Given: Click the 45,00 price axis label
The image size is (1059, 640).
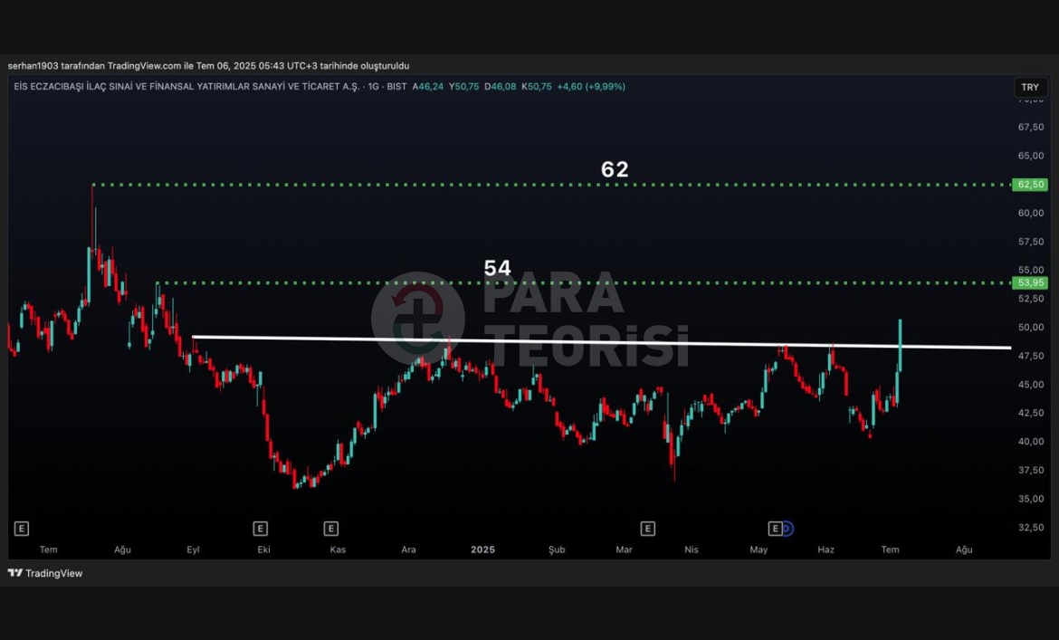Looking at the screenshot, I should tap(1031, 384).
